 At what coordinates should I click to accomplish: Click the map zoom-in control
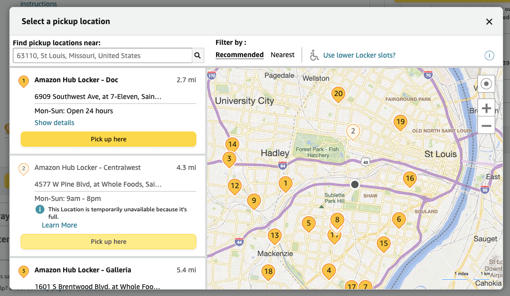pos(486,107)
